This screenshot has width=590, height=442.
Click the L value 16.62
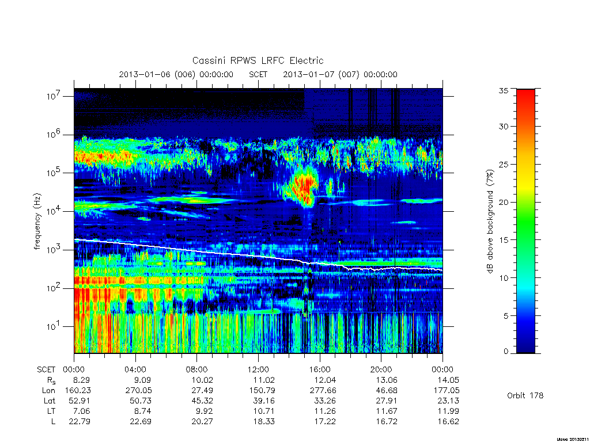448,421
